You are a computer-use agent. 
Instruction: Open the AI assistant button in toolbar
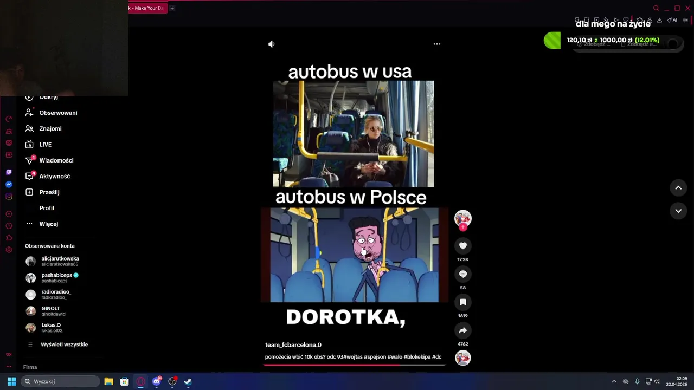click(672, 21)
